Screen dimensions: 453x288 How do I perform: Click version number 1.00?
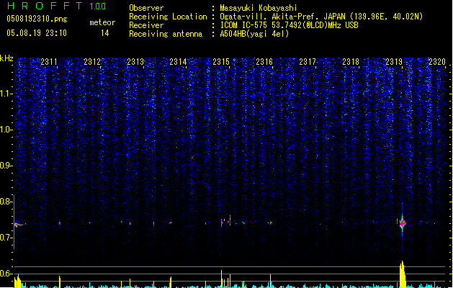(97, 6)
